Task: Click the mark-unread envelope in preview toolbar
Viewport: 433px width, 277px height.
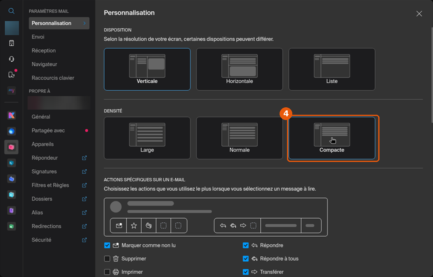Action: (119, 226)
